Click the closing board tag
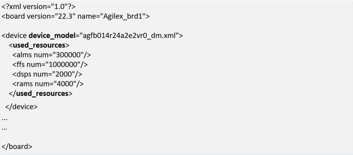 point(17,146)
